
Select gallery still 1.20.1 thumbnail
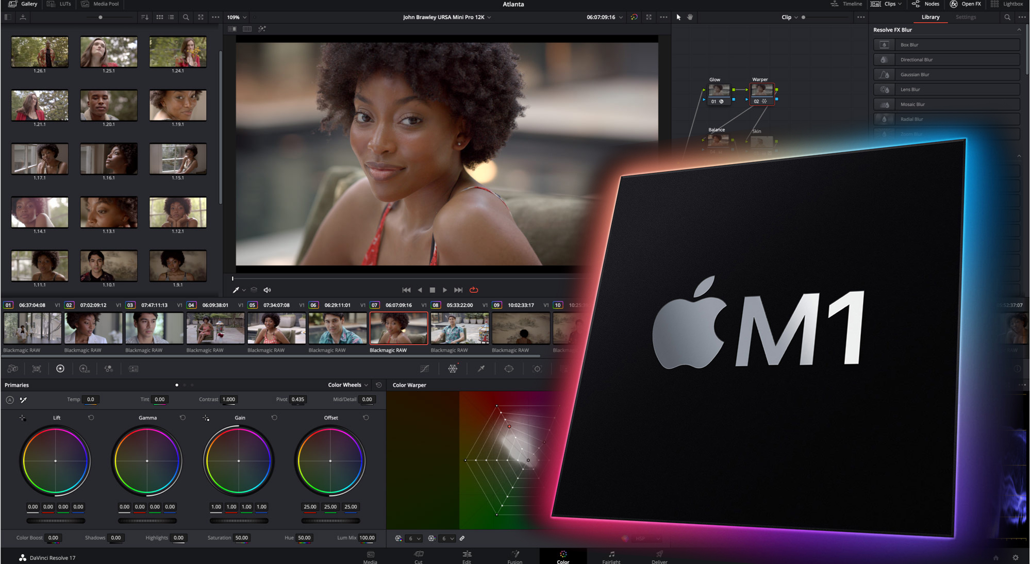(109, 105)
